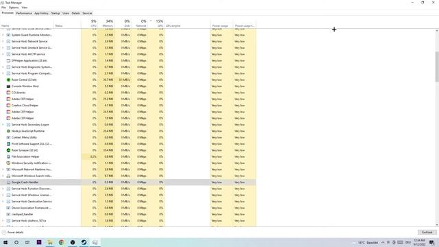The width and height of the screenshot is (439, 247).
Task: Open the View menu
Action: pos(25,8)
